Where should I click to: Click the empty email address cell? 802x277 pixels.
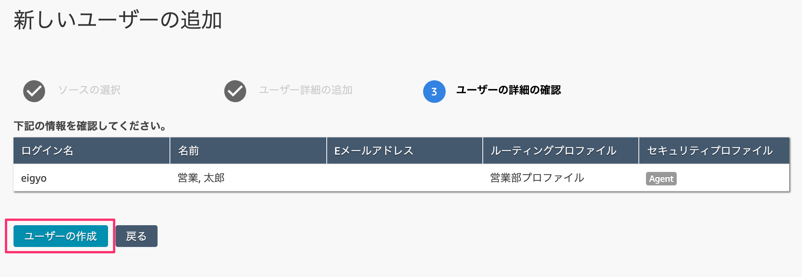point(405,178)
